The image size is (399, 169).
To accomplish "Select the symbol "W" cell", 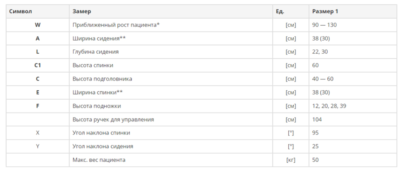I will pos(37,25).
